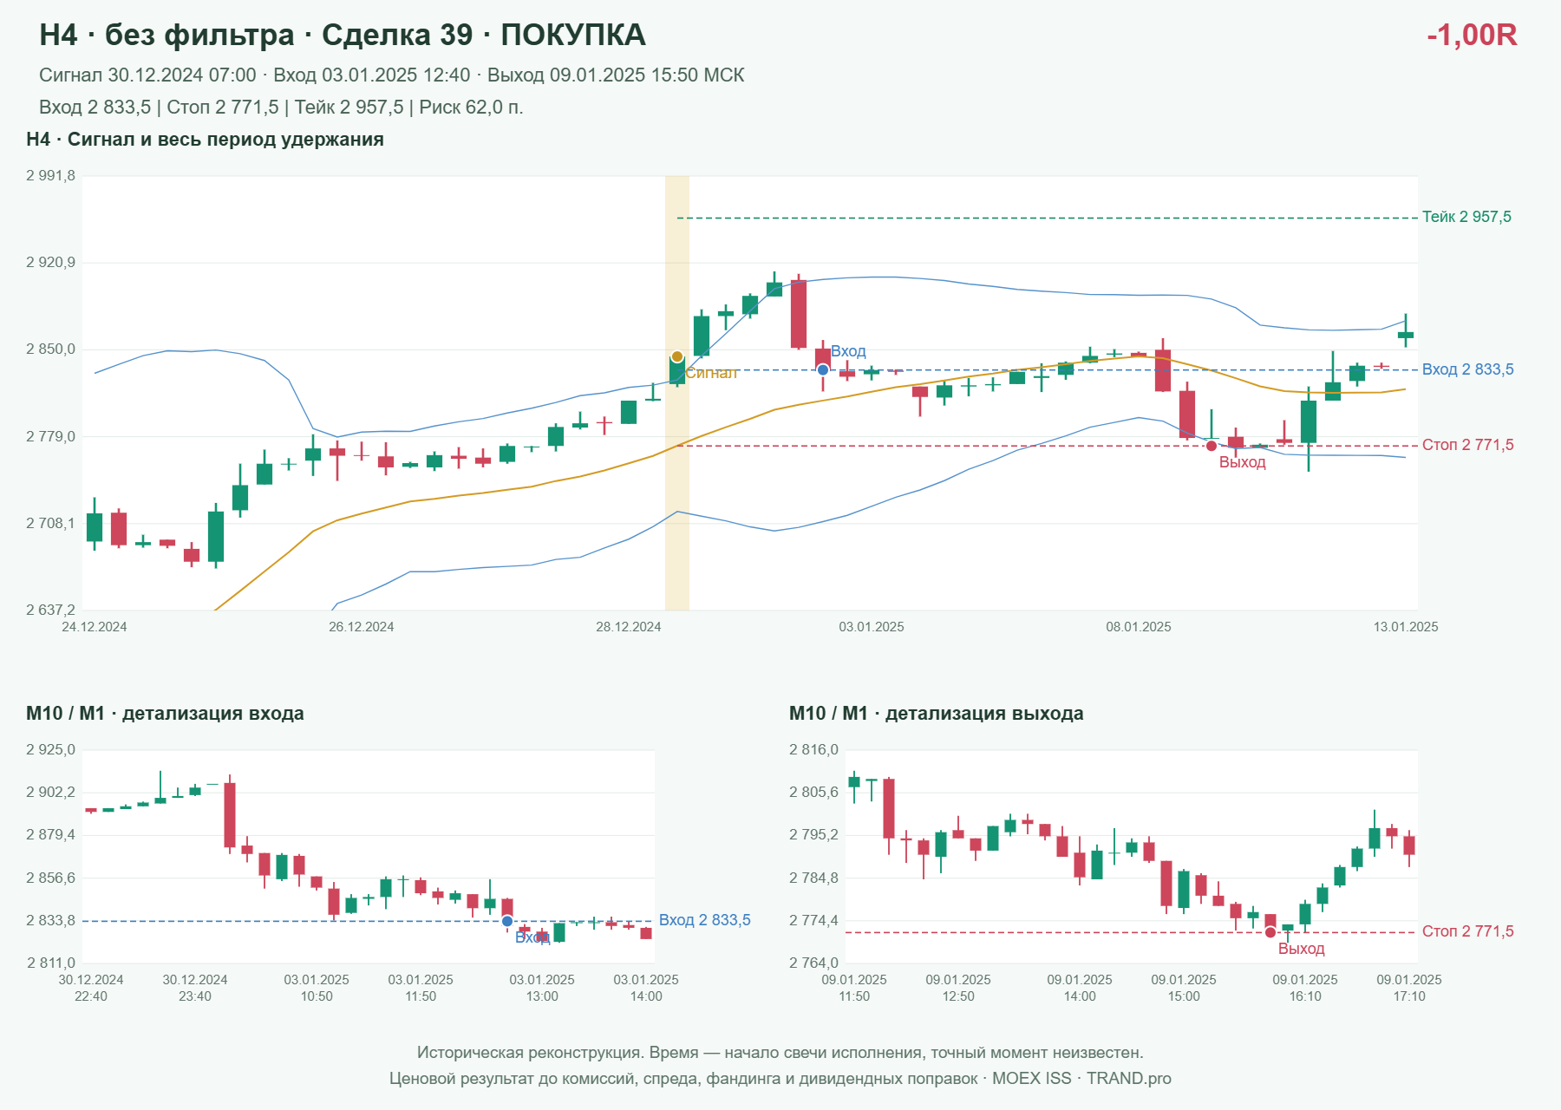The height and width of the screenshot is (1110, 1561).
Task: Click the детализация входа heading
Action: 165,714
